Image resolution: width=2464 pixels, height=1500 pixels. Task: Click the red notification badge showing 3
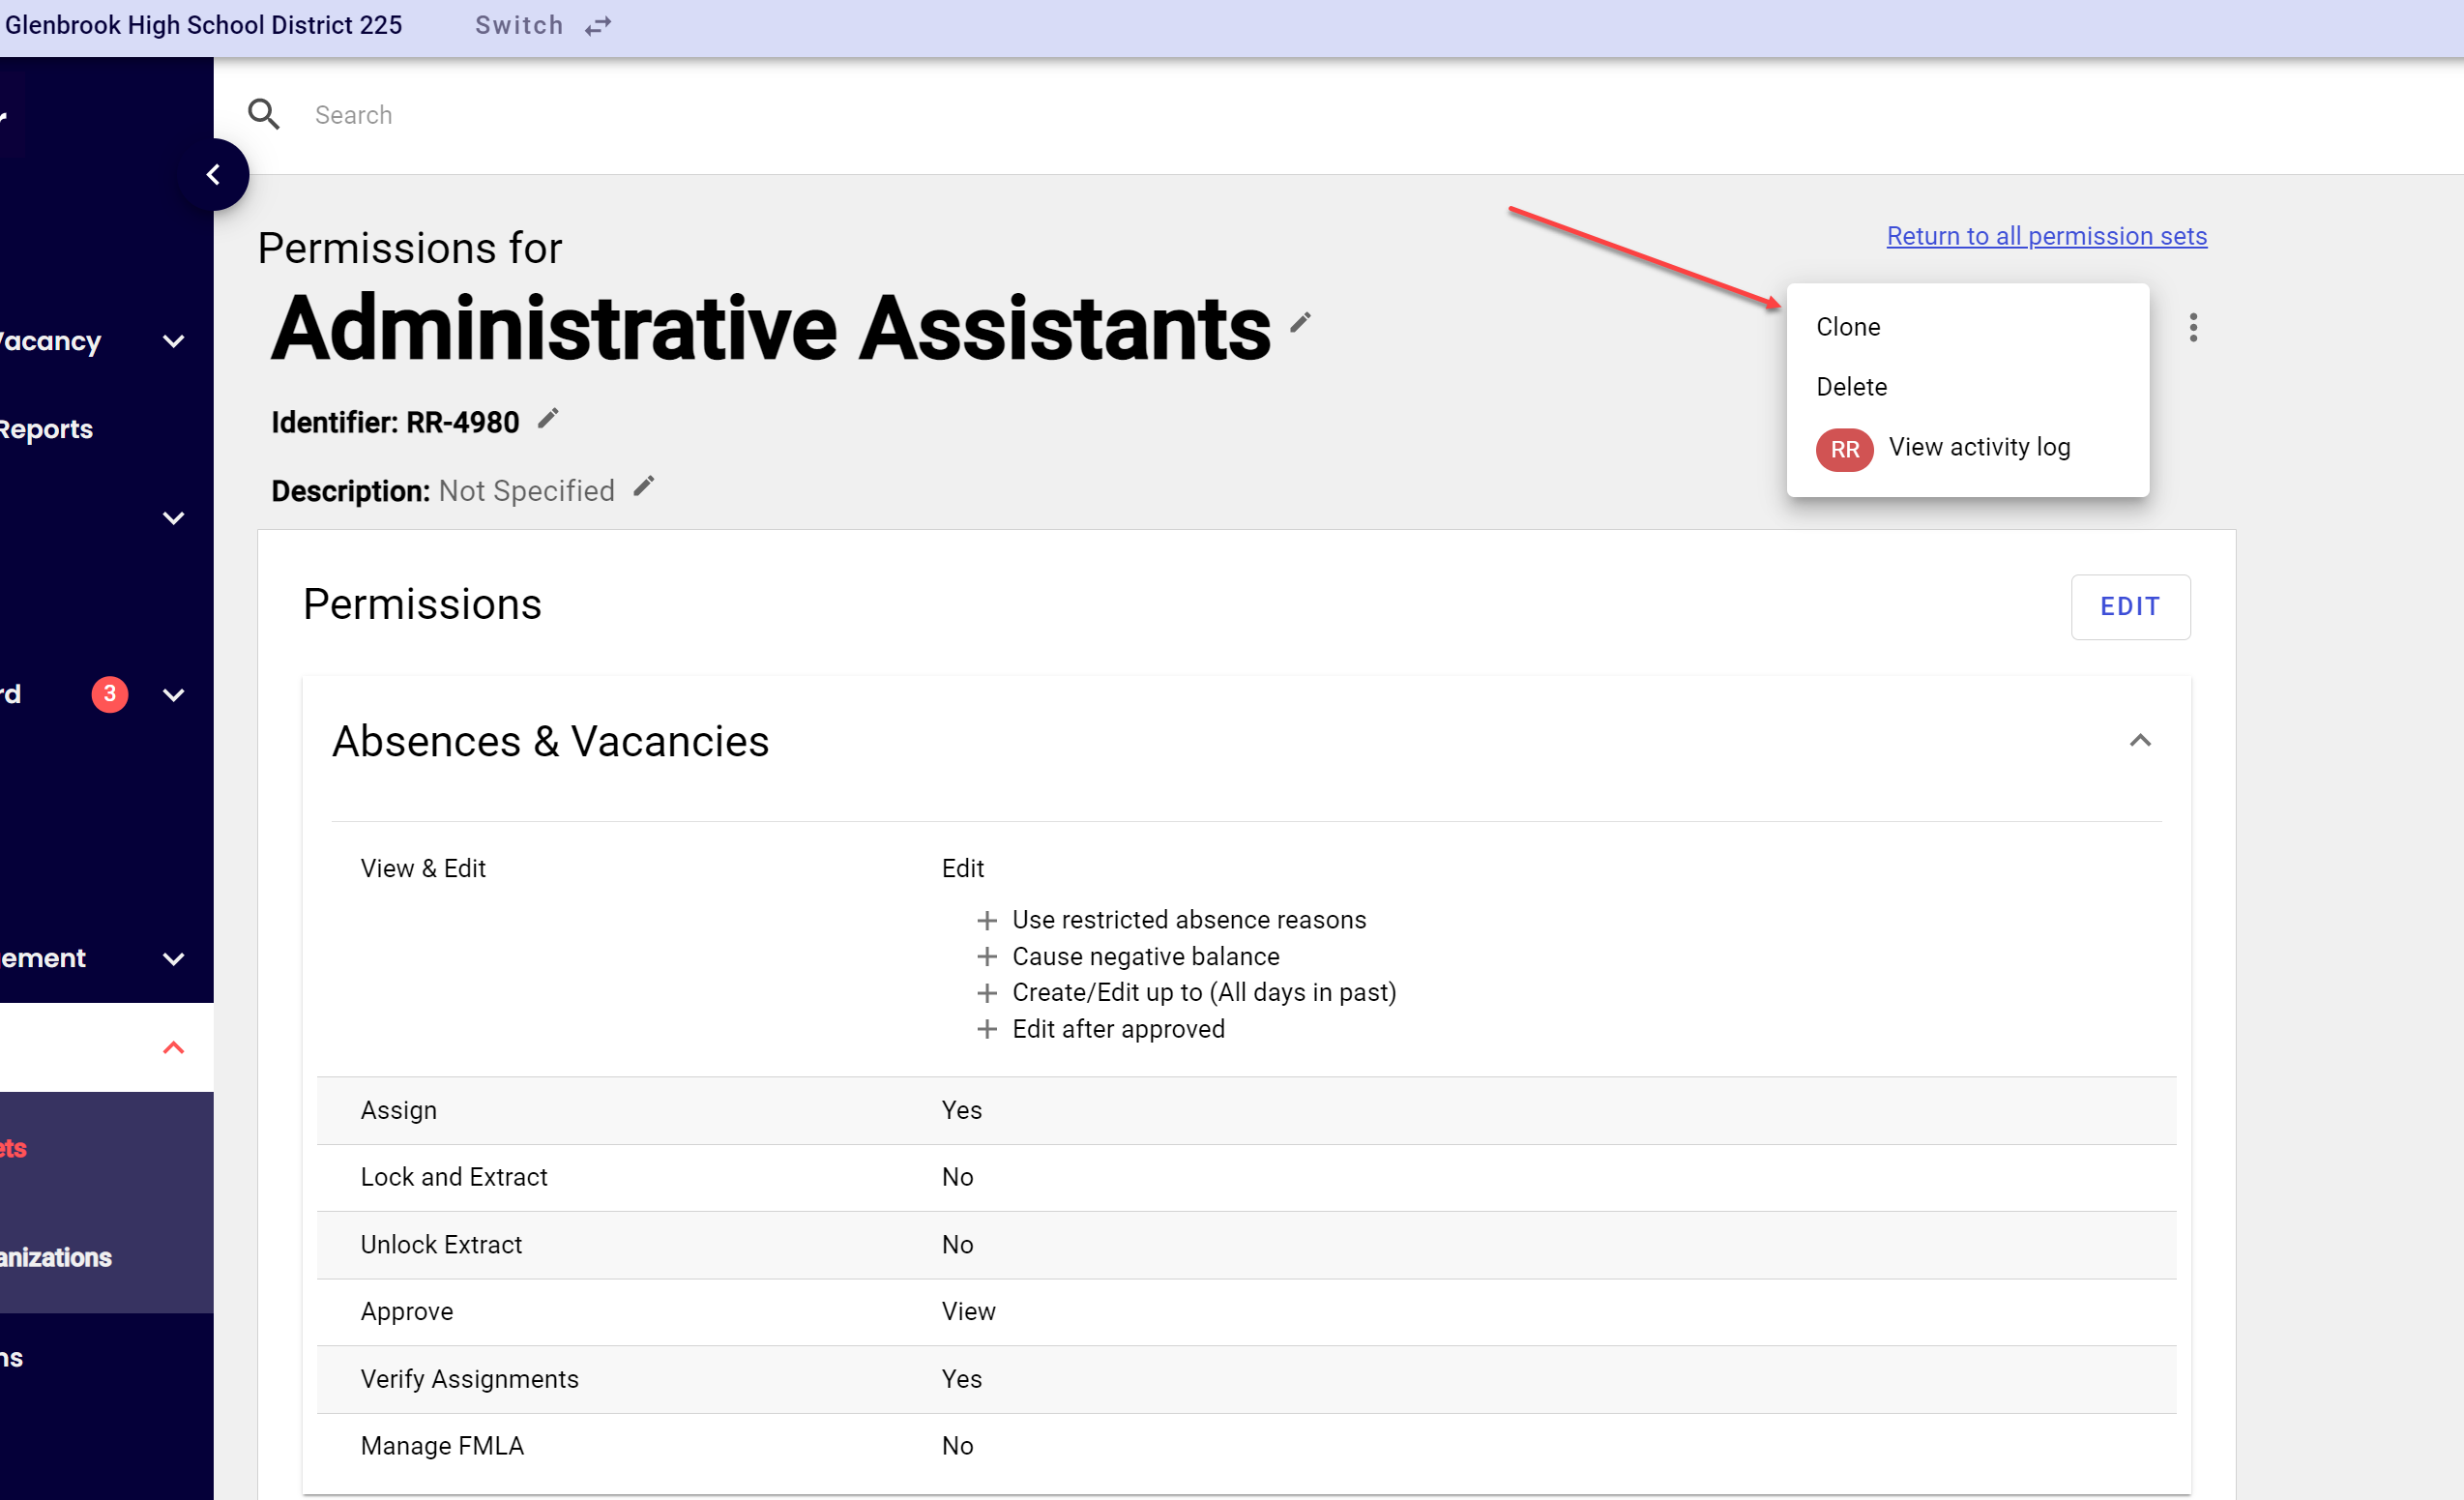pyautogui.click(x=110, y=694)
